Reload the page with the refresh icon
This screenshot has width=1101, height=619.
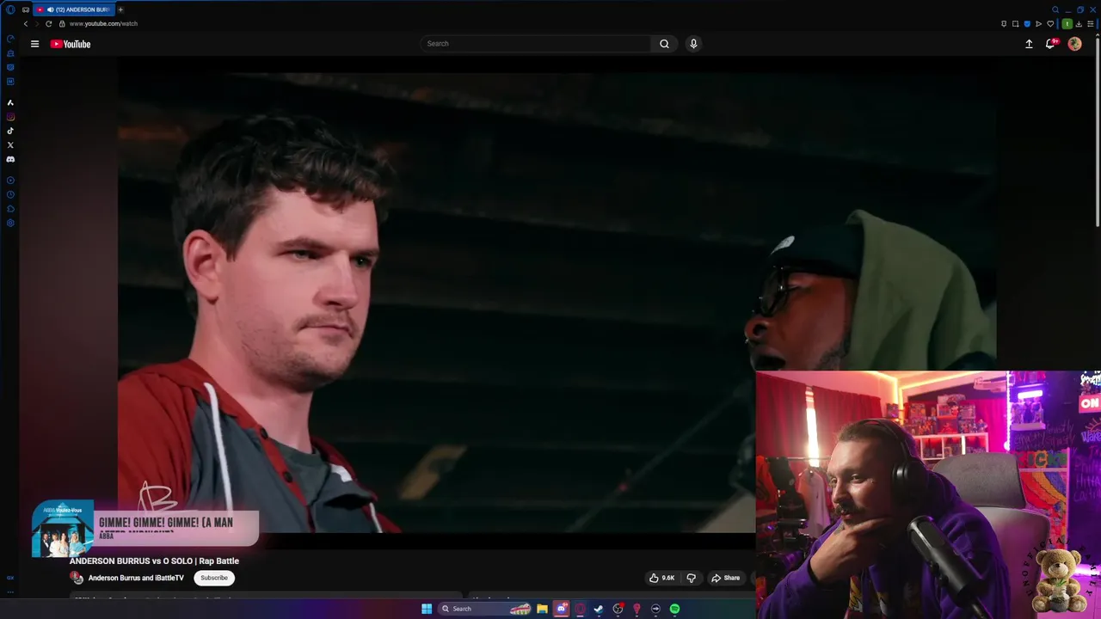(x=49, y=24)
